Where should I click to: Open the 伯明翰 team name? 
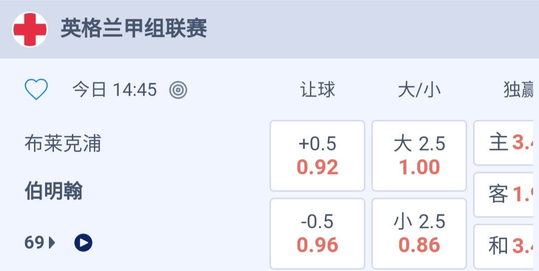(x=54, y=191)
